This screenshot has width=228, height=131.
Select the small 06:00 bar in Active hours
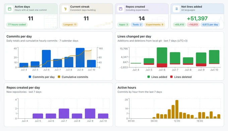[154, 118]
